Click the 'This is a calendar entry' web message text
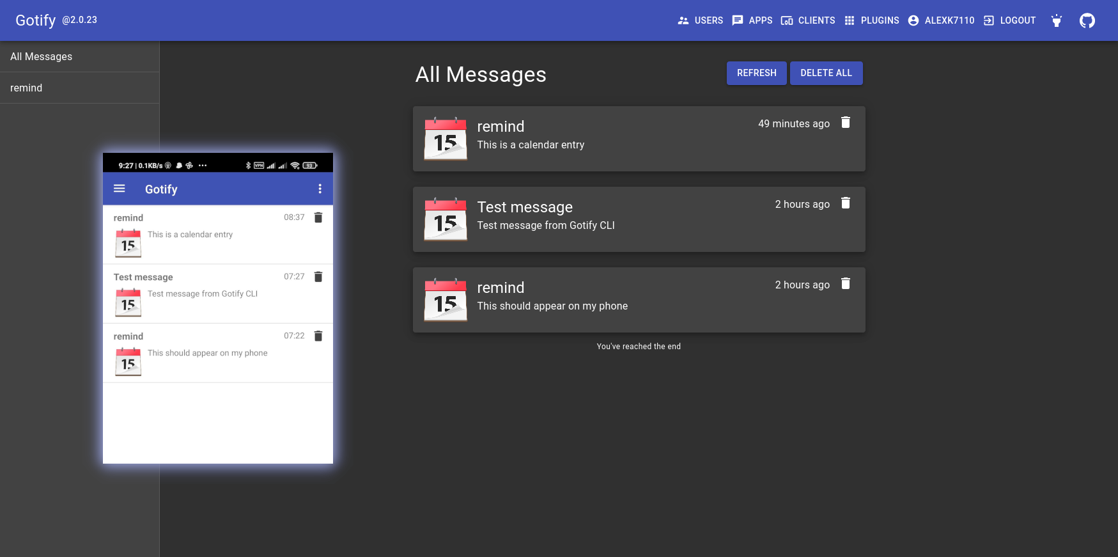Image resolution: width=1118 pixels, height=557 pixels. [531, 145]
